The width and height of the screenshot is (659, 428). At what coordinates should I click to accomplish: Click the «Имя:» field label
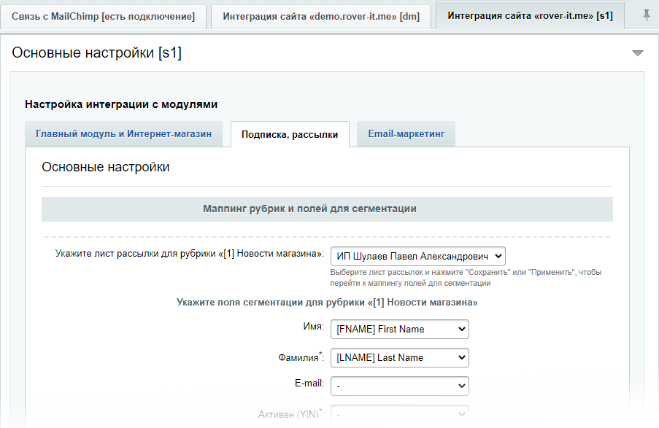coord(314,327)
